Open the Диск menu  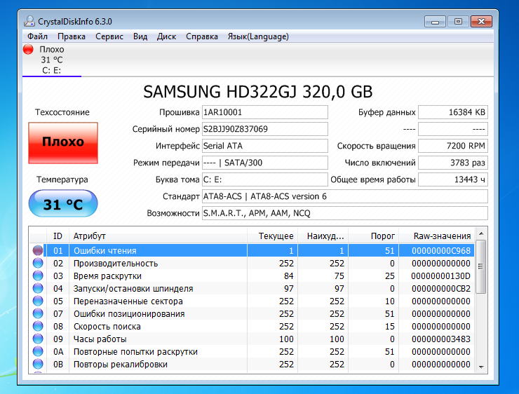pyautogui.click(x=166, y=36)
